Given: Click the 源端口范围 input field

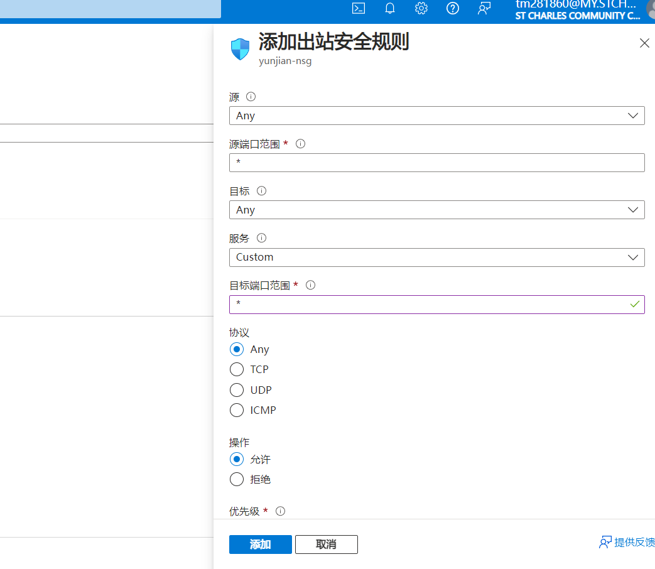Looking at the screenshot, I should coord(437,163).
